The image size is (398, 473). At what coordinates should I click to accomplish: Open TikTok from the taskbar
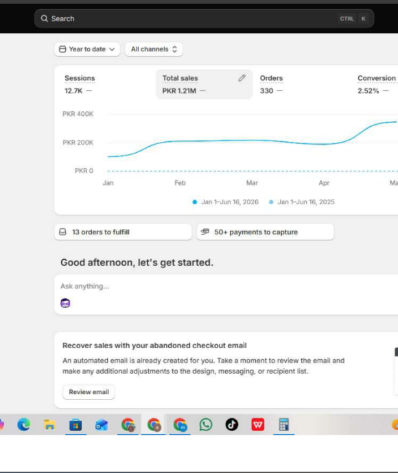[x=232, y=425]
